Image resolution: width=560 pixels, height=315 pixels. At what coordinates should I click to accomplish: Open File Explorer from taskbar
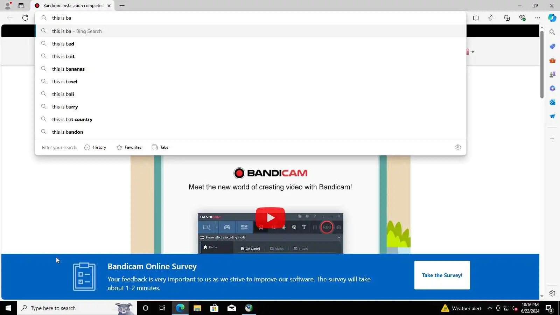pyautogui.click(x=197, y=308)
